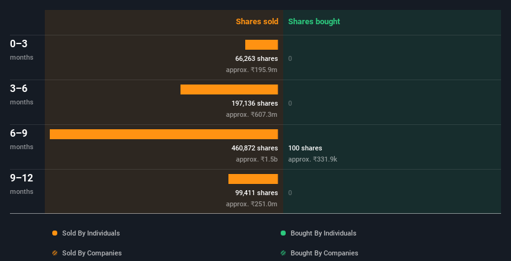Click the approx. ₹1.5b amount
Screen dimensions: 511x261
coord(257,159)
